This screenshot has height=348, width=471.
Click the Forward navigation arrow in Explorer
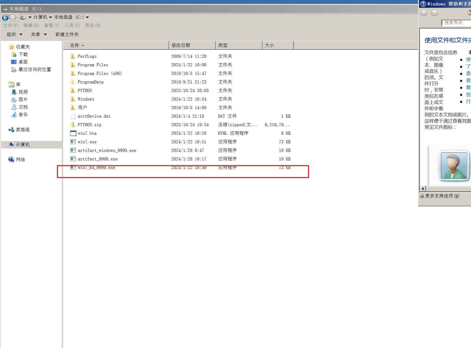coord(12,18)
